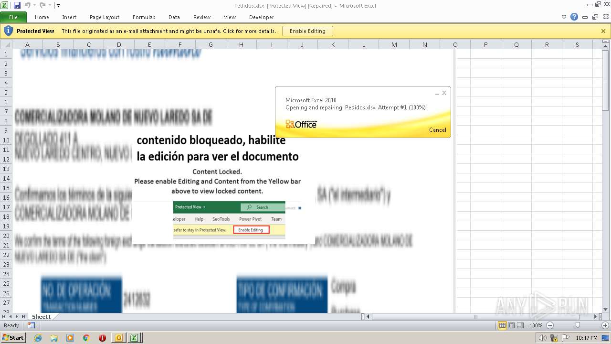
Task: Open Windows Media Player from taskbar
Action: 70,338
